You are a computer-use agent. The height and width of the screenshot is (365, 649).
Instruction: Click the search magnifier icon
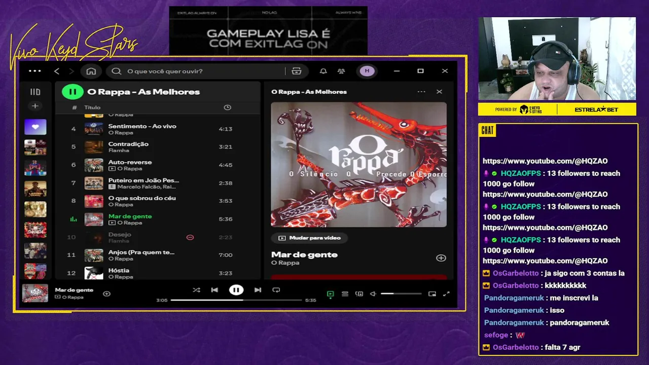tap(117, 71)
